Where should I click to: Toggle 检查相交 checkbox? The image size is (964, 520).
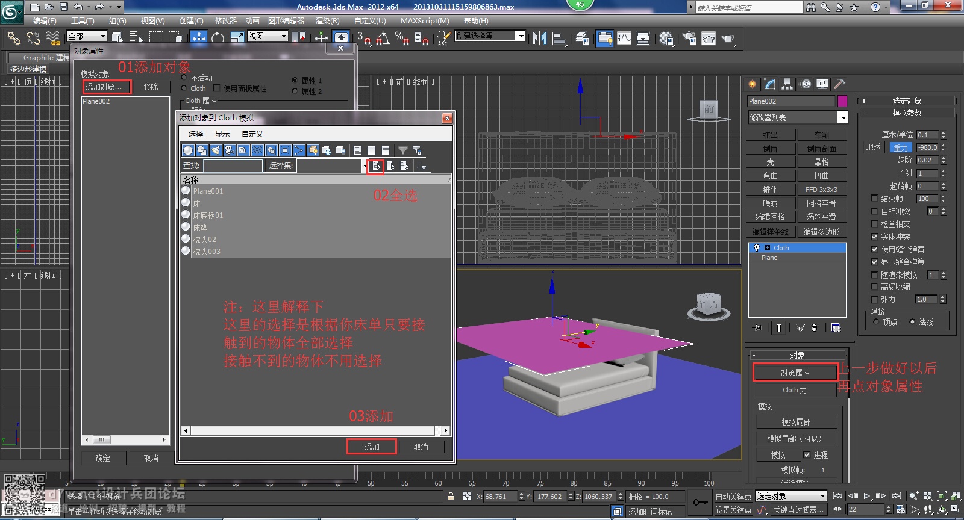874,224
